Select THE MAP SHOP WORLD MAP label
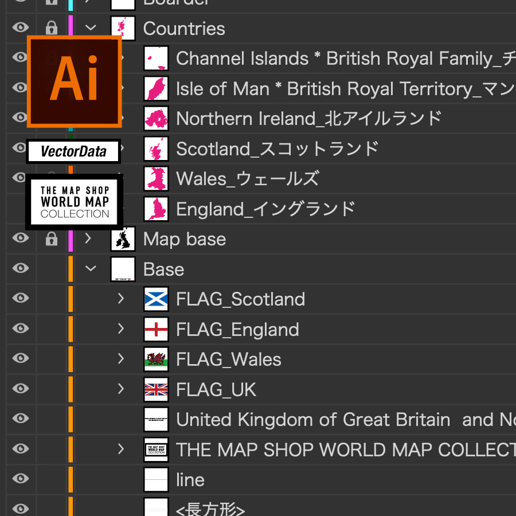 point(346,450)
